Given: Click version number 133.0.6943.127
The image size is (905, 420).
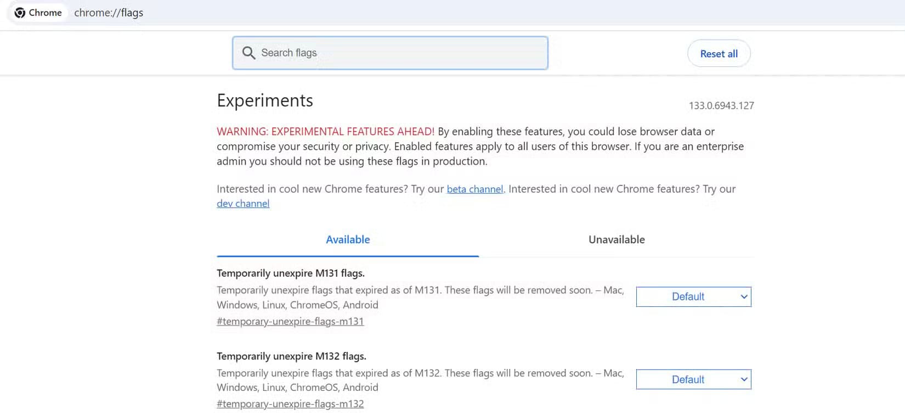Looking at the screenshot, I should 721,105.
